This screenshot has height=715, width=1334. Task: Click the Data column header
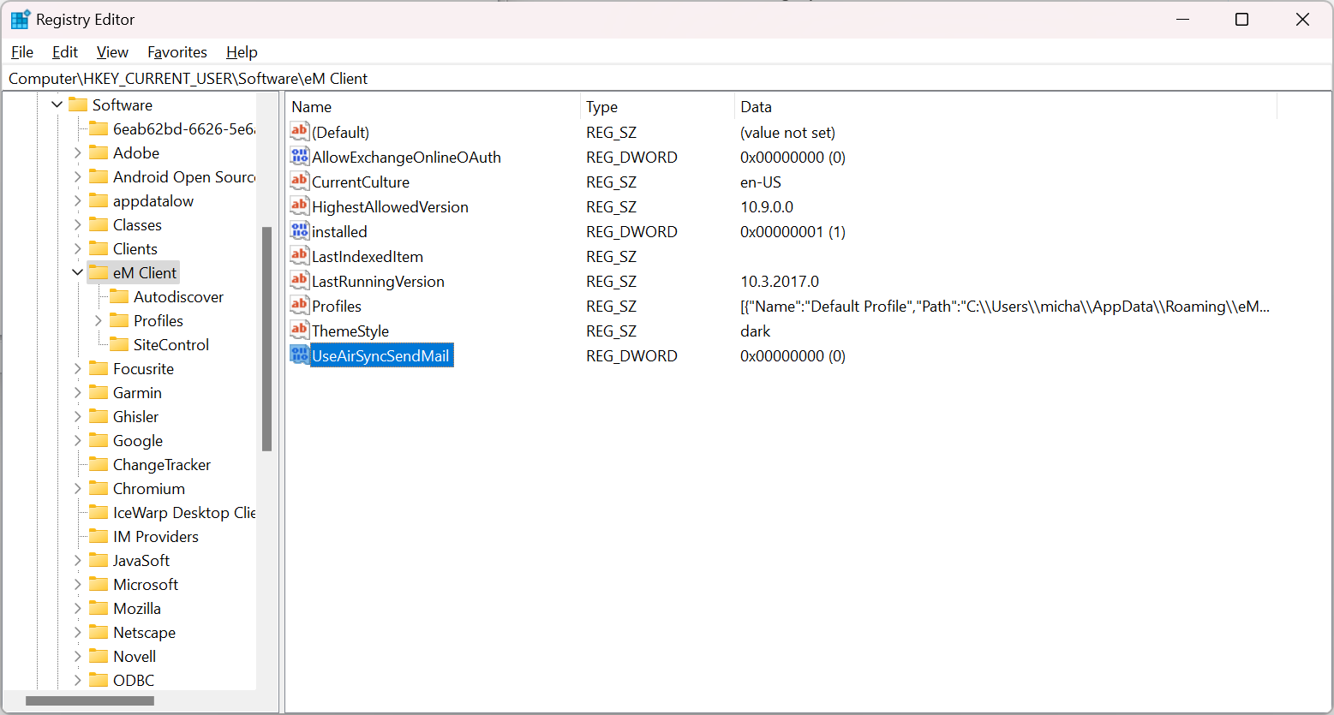[1006, 107]
